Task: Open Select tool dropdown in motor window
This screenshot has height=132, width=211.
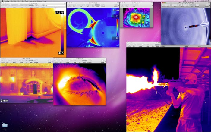Action: (97, 5)
